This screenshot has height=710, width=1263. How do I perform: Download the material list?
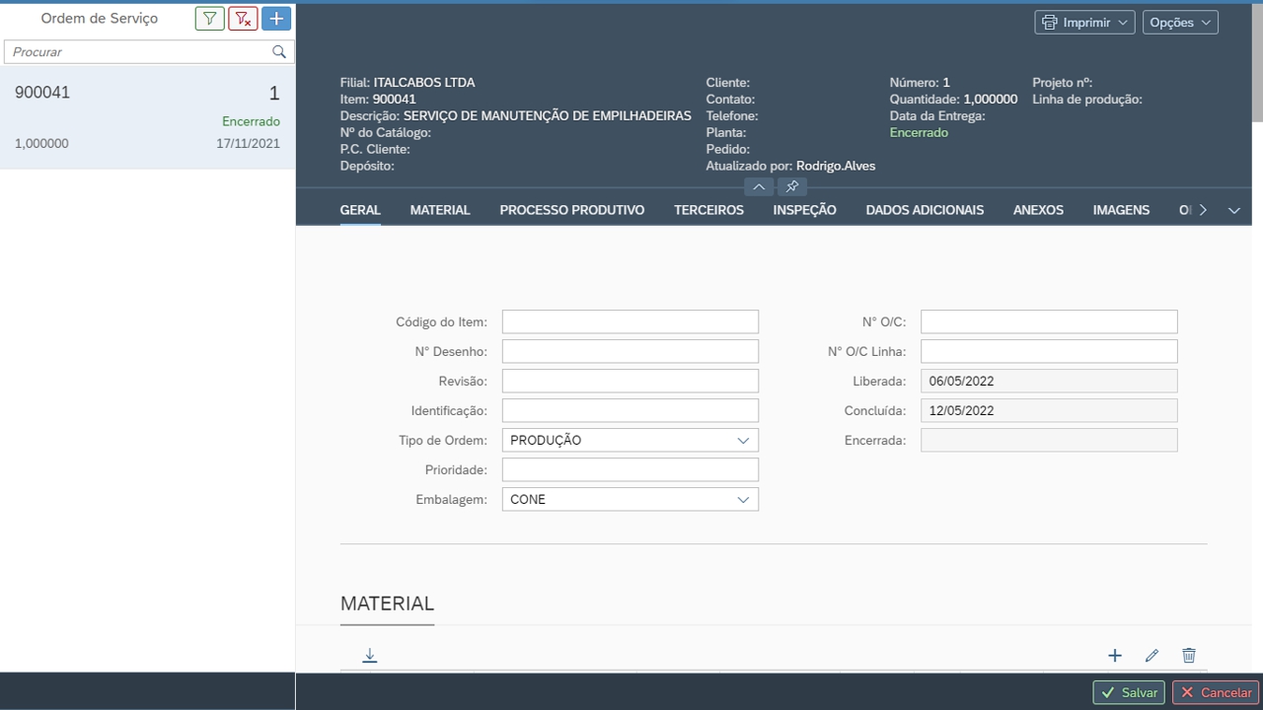pyautogui.click(x=370, y=656)
